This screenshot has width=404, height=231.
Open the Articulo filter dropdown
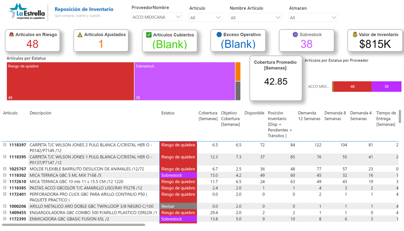pyautogui.click(x=205, y=18)
